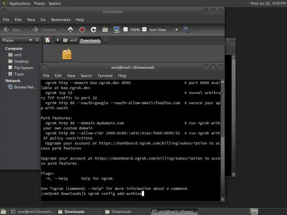Click the background window's scrollbar down arrow
Image resolution: width=287 pixels, height=215 pixels.
[x=233, y=174]
